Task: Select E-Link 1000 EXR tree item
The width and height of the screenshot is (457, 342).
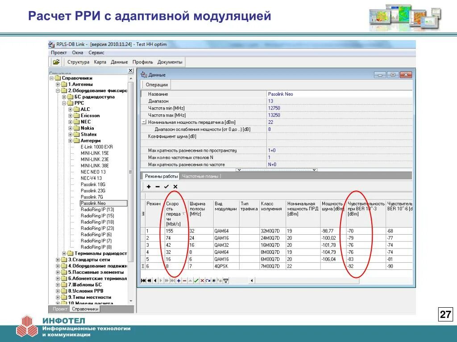Action: (x=96, y=147)
